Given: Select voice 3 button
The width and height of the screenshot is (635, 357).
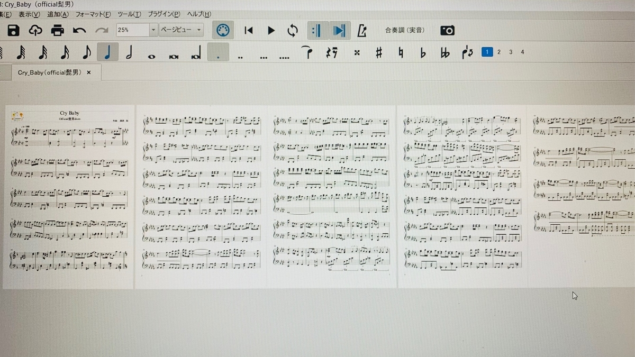Looking at the screenshot, I should (x=511, y=52).
